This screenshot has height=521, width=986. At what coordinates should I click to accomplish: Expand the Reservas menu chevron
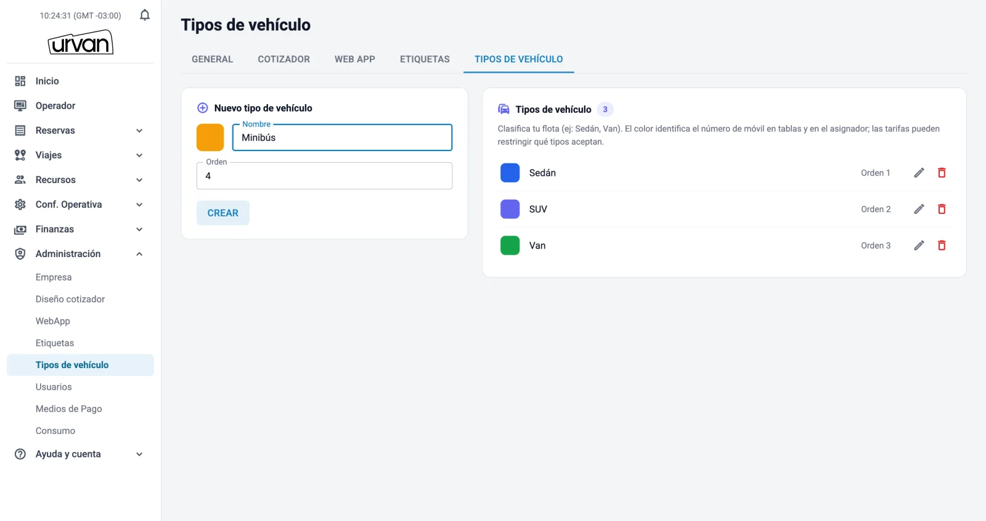coord(139,131)
